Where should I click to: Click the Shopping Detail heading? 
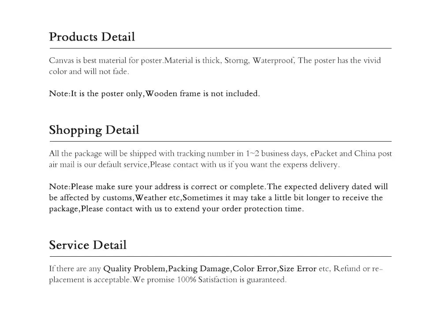(94, 130)
